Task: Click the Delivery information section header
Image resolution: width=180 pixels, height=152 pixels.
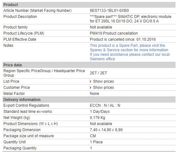Action: [x=89, y=100]
